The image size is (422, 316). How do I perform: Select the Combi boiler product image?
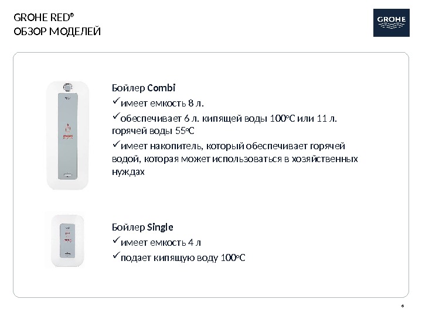pos(67,136)
